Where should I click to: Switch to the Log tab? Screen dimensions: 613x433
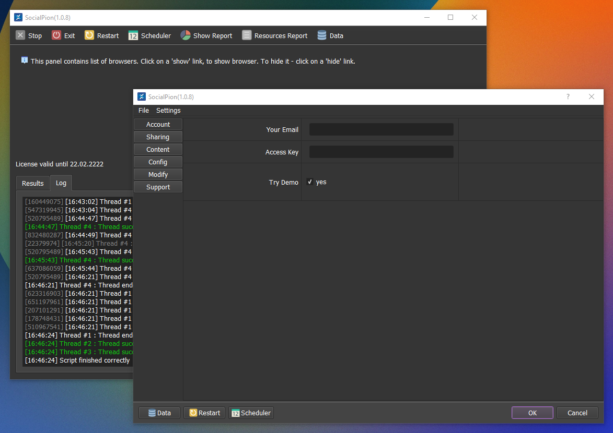[61, 183]
